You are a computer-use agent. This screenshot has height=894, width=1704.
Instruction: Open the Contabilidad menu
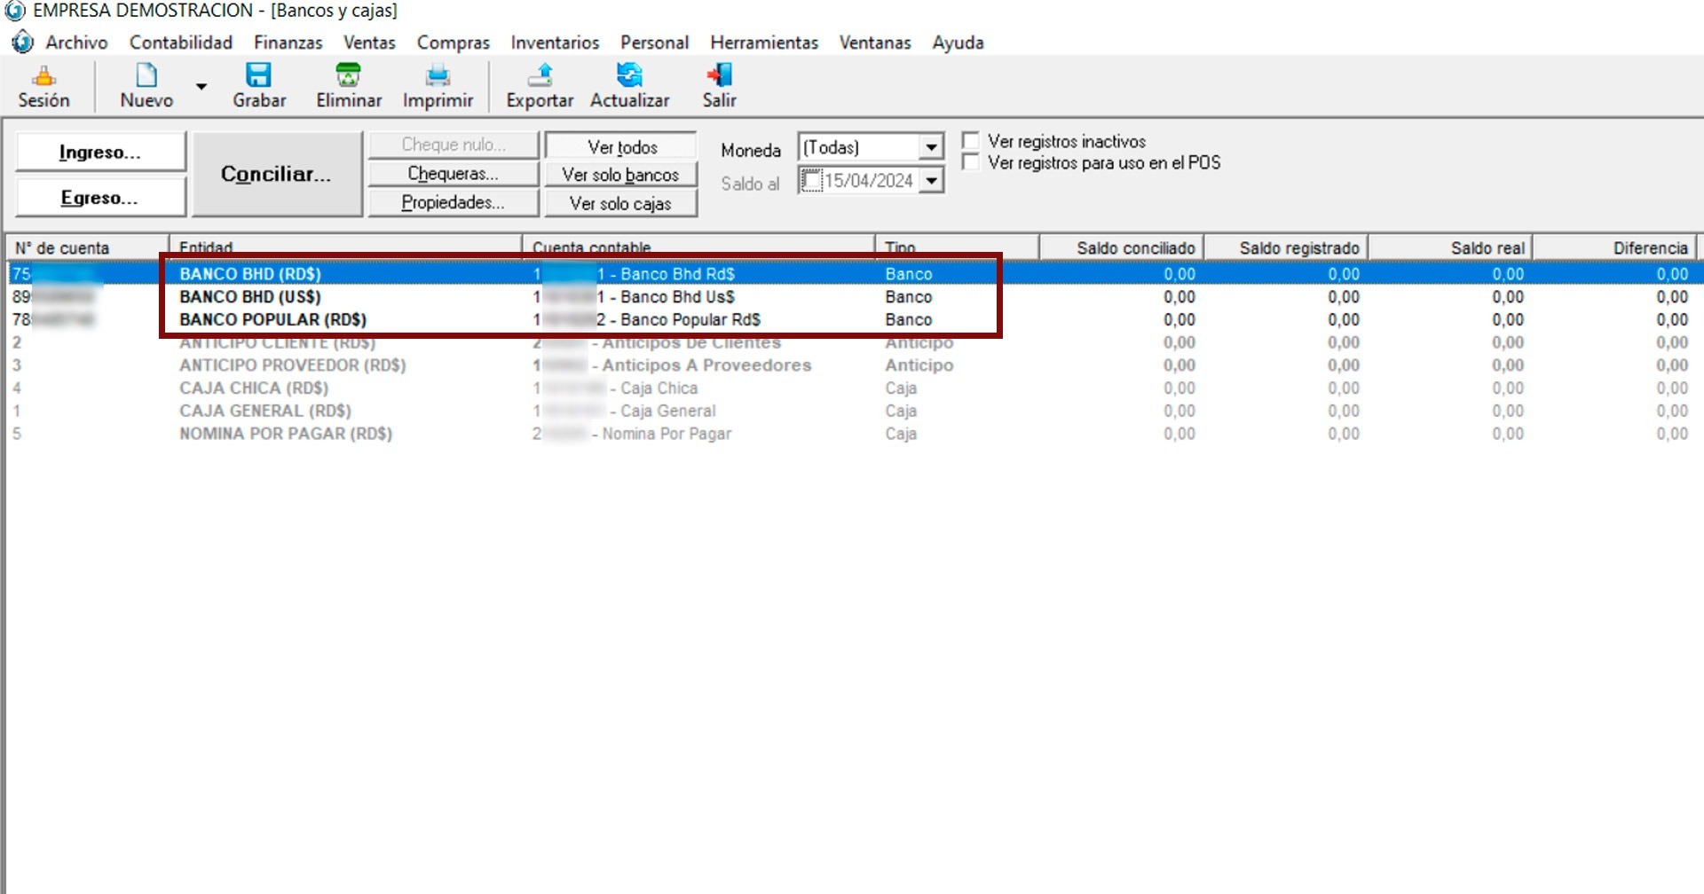click(180, 43)
